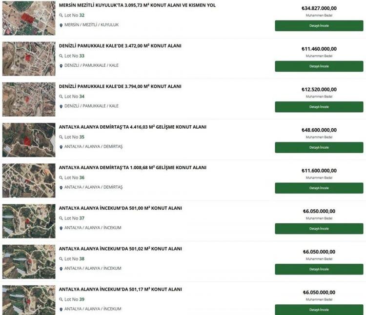This screenshot has width=366, height=315.
Task: Click the location pin next to MERSİN / MEZİTLİ / KUYULUK
Action: tap(61, 25)
